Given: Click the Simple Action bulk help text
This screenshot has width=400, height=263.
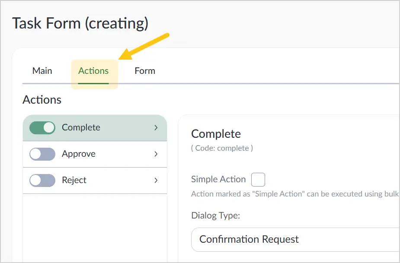Looking at the screenshot, I should [x=295, y=194].
